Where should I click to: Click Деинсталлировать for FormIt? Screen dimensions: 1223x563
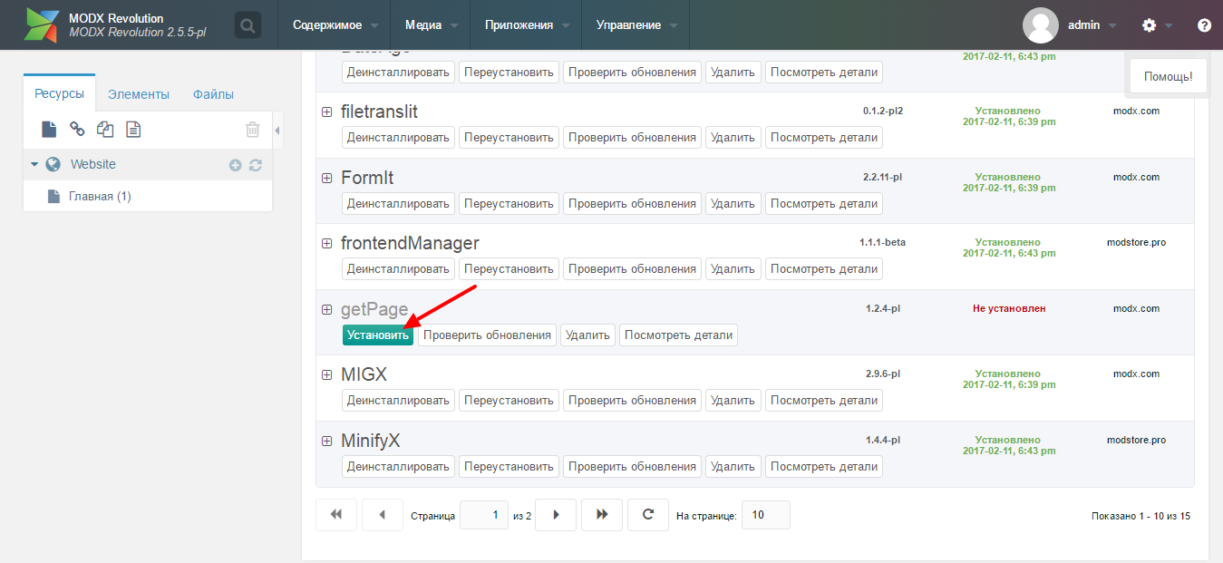click(x=398, y=203)
